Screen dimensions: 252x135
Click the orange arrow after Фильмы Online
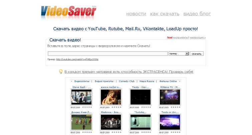click(x=180, y=81)
